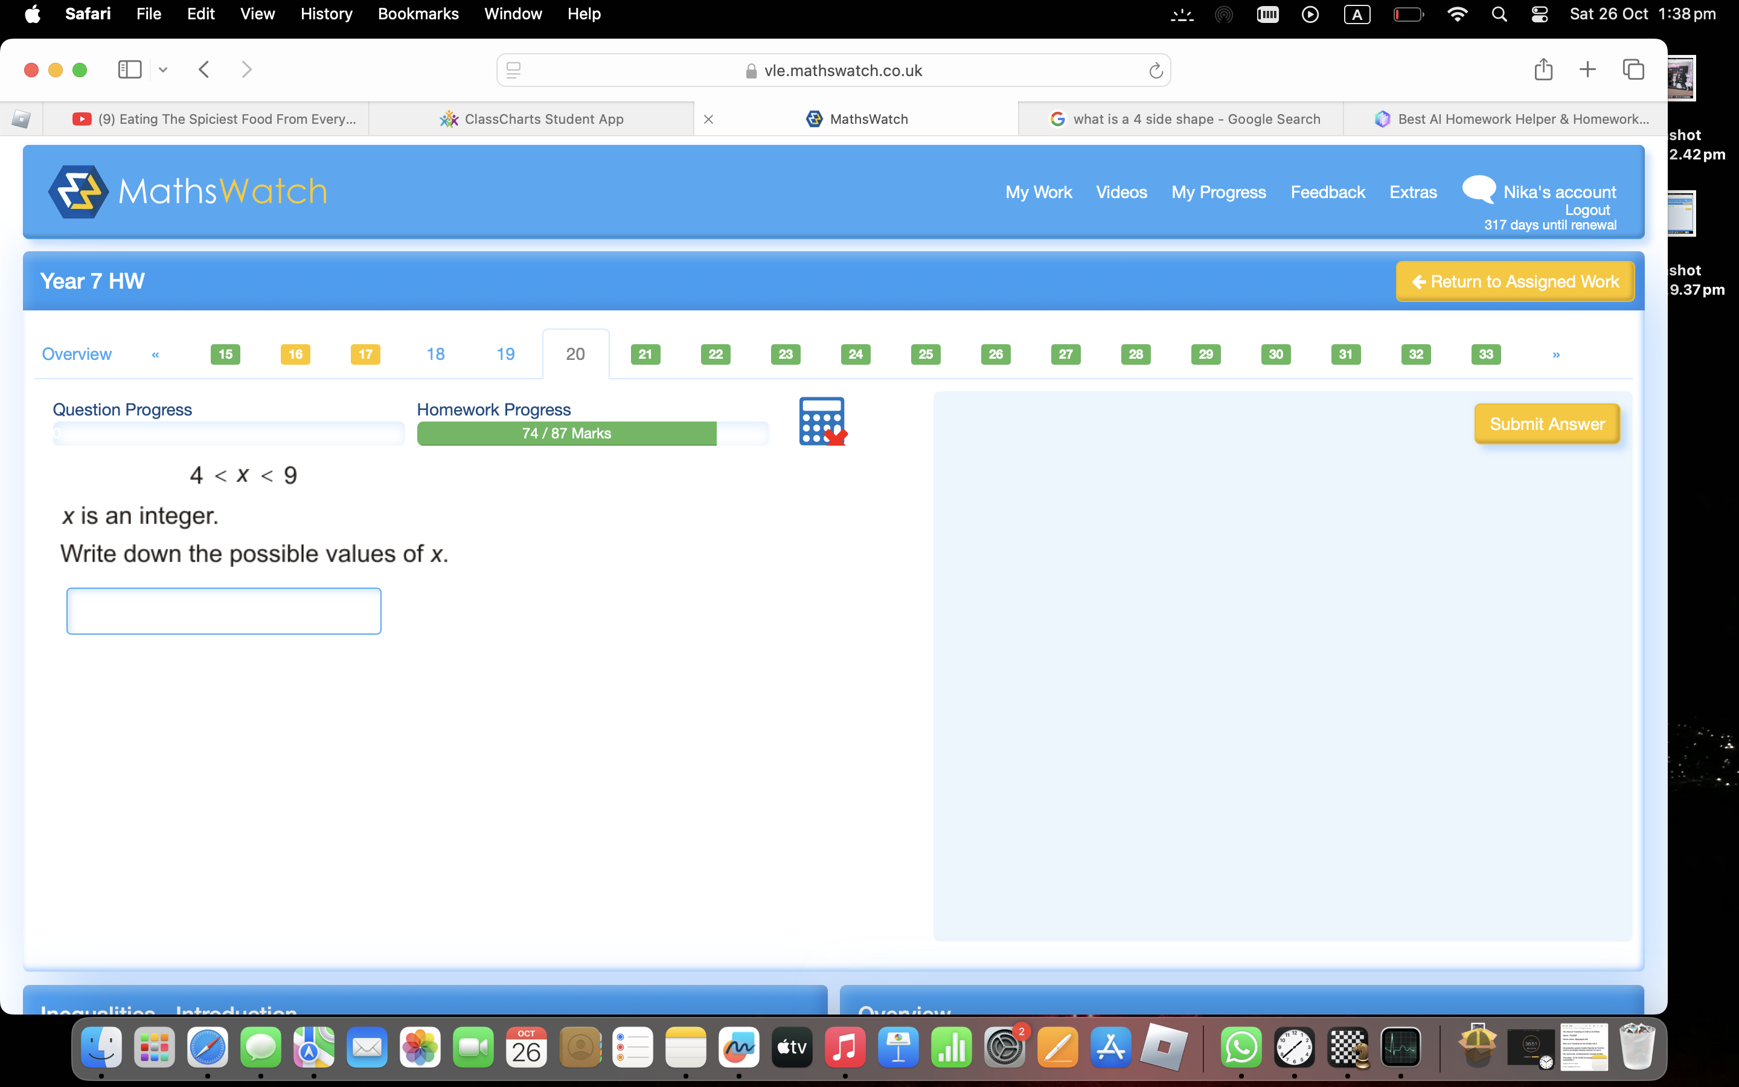The image size is (1739, 1087).
Task: Click the MathsWatch calculator icon
Action: click(821, 421)
